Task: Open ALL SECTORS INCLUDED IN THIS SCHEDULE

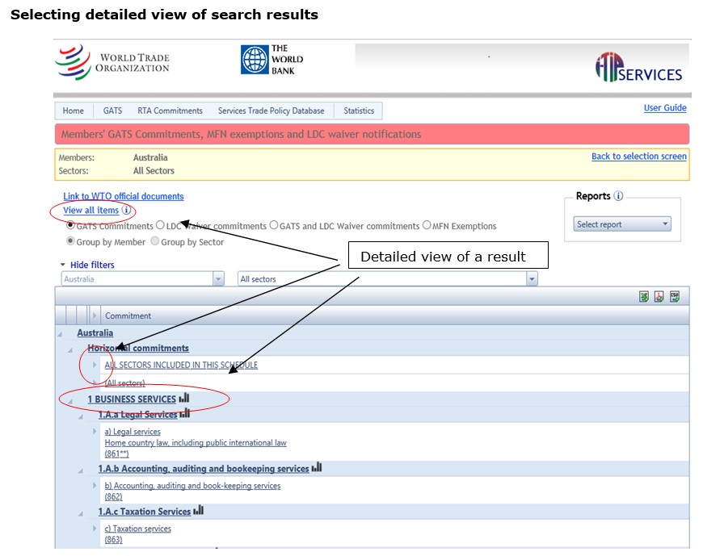Action: coord(181,365)
